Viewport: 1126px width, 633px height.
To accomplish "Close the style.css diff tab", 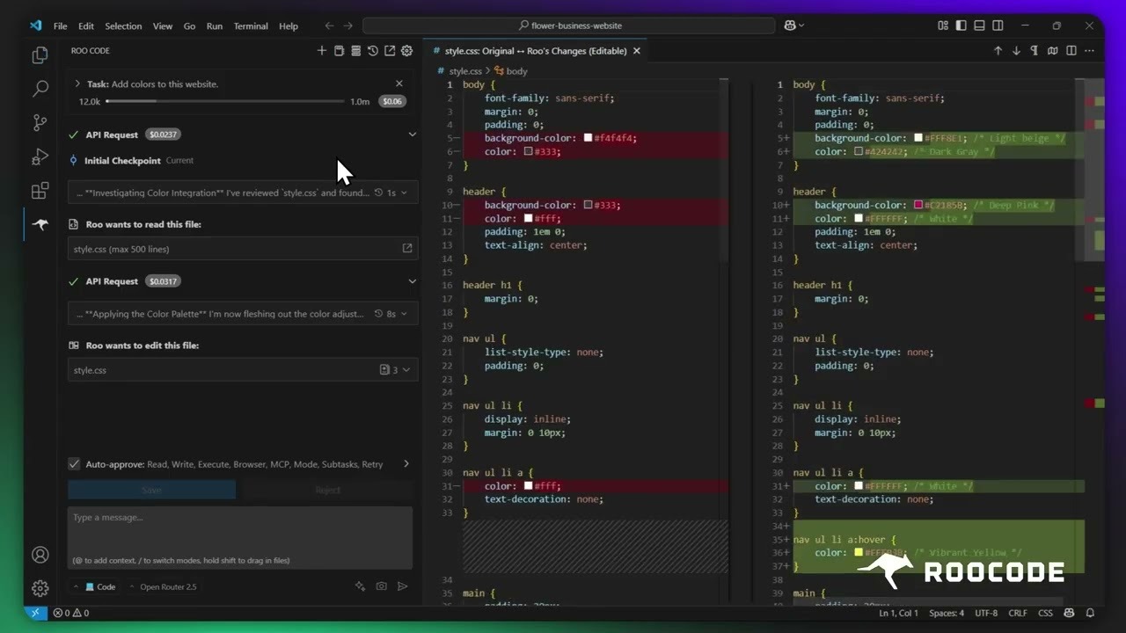I will (x=637, y=51).
